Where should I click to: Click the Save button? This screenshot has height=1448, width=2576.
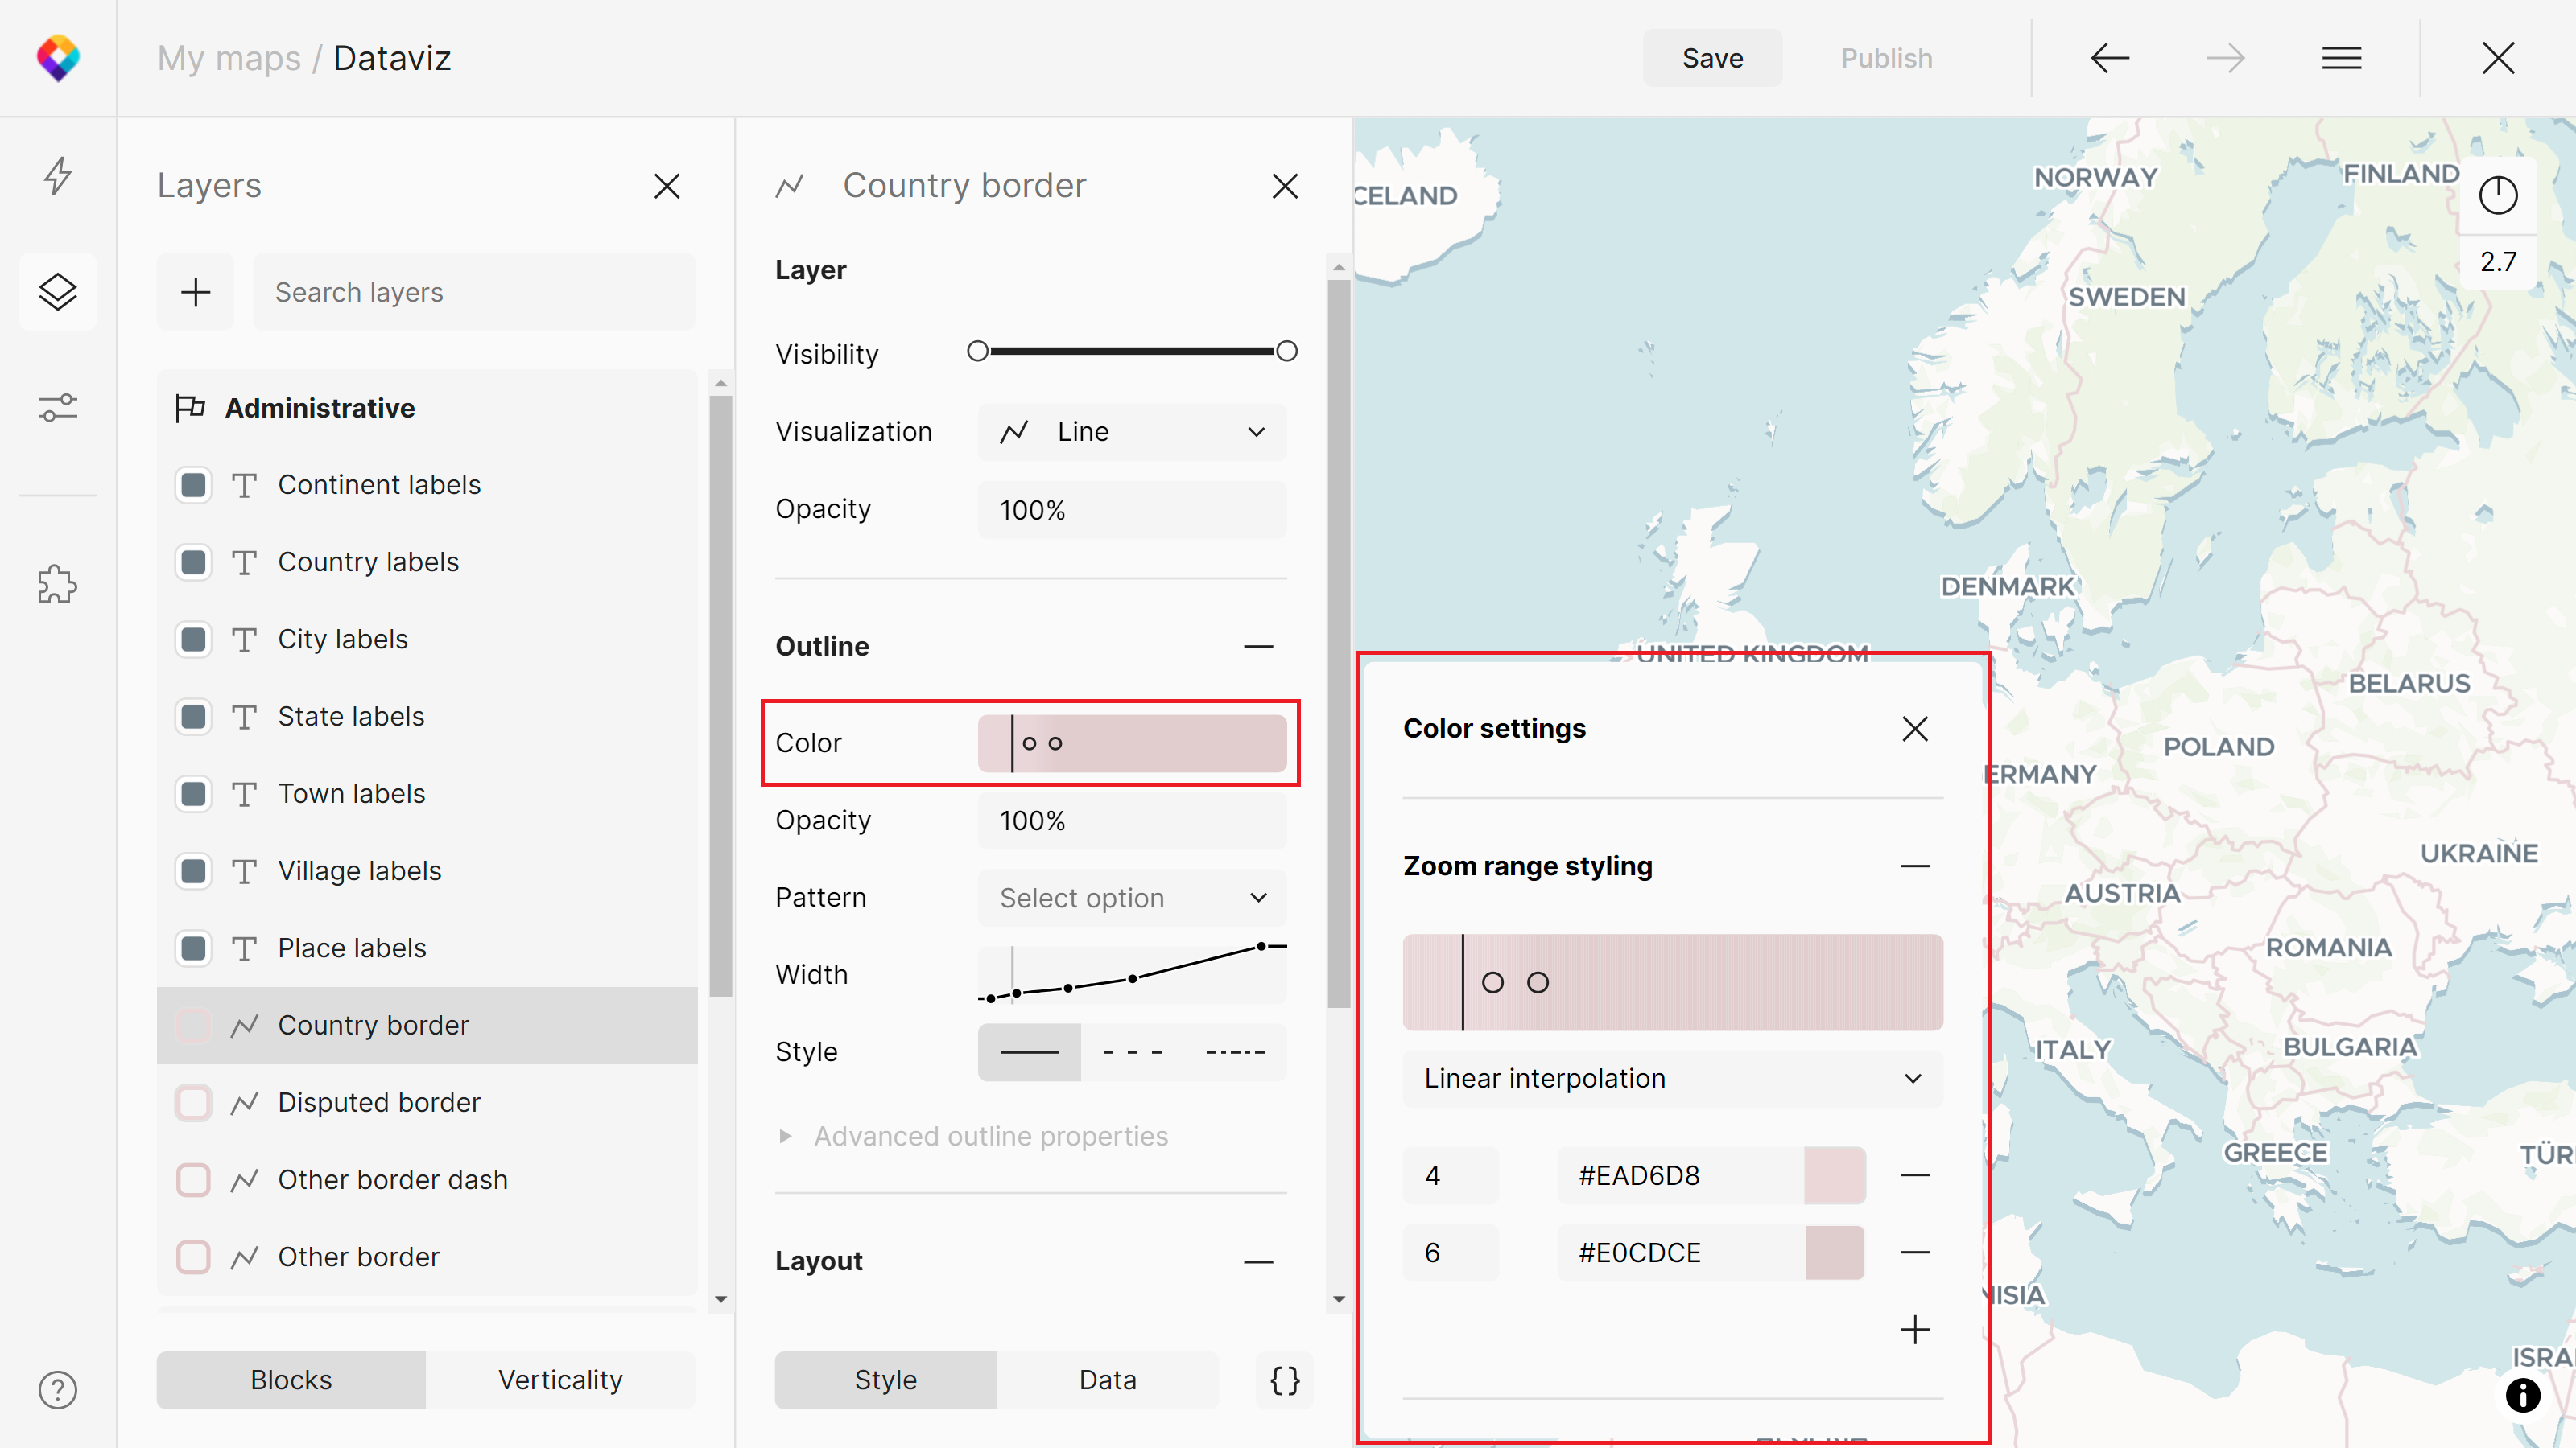pyautogui.click(x=1712, y=58)
